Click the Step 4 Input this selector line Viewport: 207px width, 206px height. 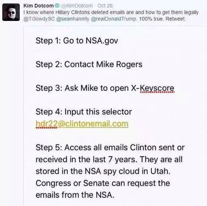click(84, 112)
